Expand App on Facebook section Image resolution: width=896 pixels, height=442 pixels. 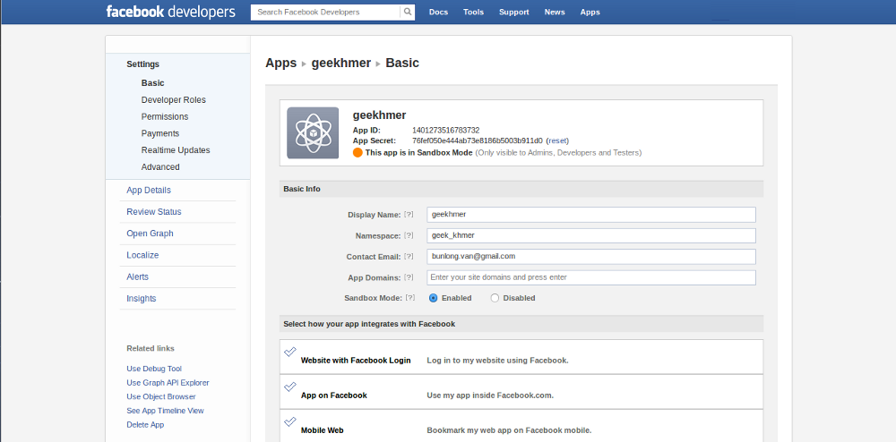point(521,392)
